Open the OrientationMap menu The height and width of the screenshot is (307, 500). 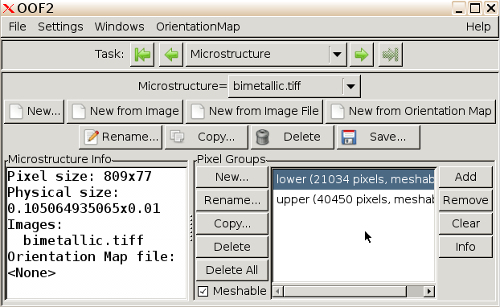pyautogui.click(x=198, y=27)
